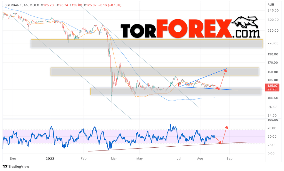Click the 300.00 price axis label
This screenshot has height=171, width=284.
pyautogui.click(x=273, y=20)
